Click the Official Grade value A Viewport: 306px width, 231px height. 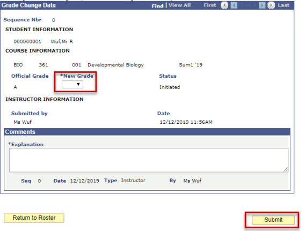pos(15,87)
